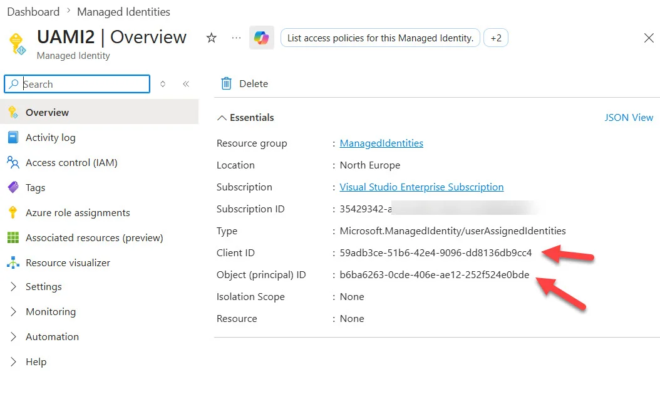Click the JSON View link
The image size is (660, 404).
629,117
